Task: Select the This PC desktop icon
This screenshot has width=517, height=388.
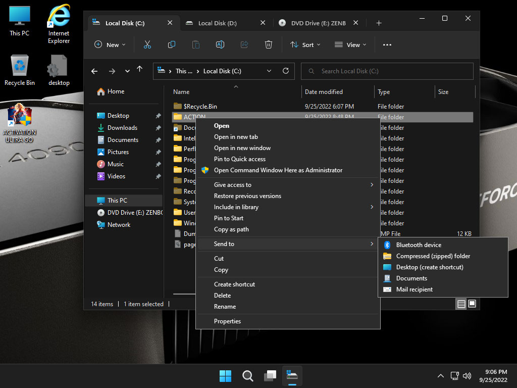Action: click(20, 21)
